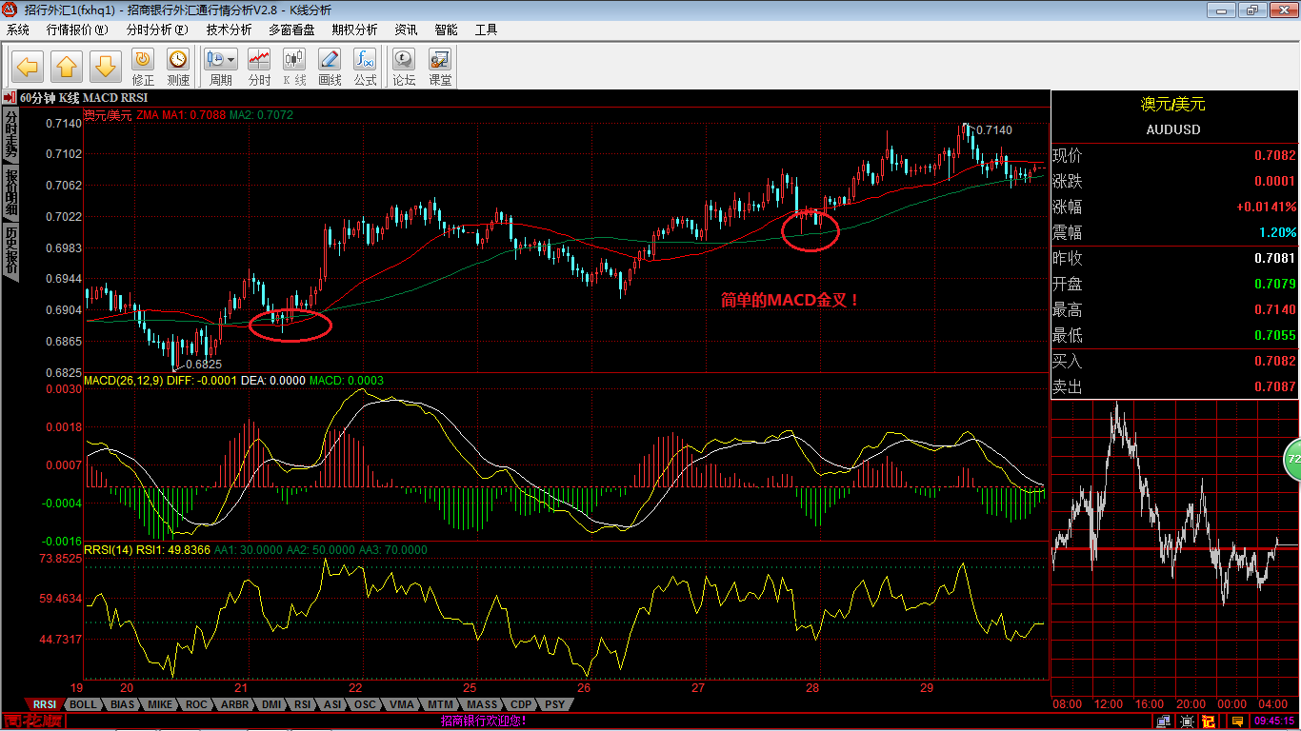
Task: Switch to the DMI indicator tab
Action: [271, 704]
